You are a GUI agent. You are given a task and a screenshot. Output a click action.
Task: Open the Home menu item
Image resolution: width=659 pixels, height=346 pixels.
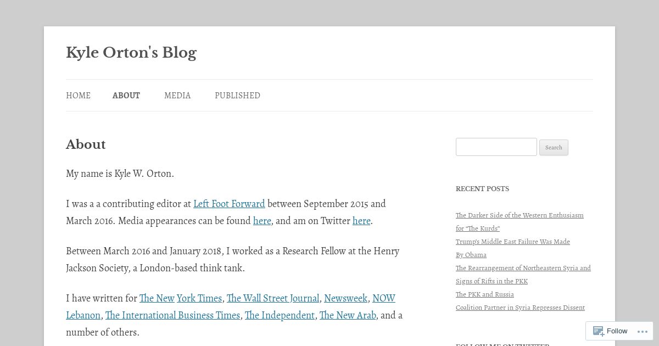pos(78,96)
